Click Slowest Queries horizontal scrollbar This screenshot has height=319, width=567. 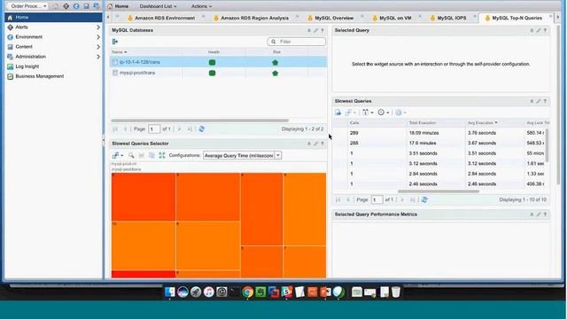439,191
